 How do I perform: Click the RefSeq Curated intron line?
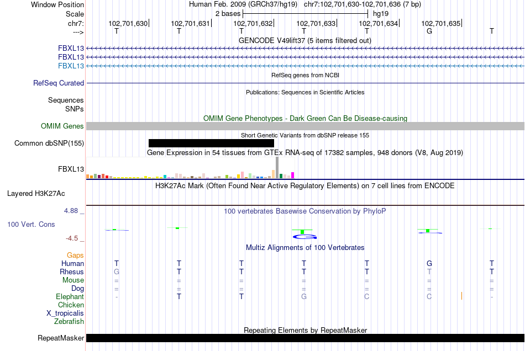coord(306,83)
